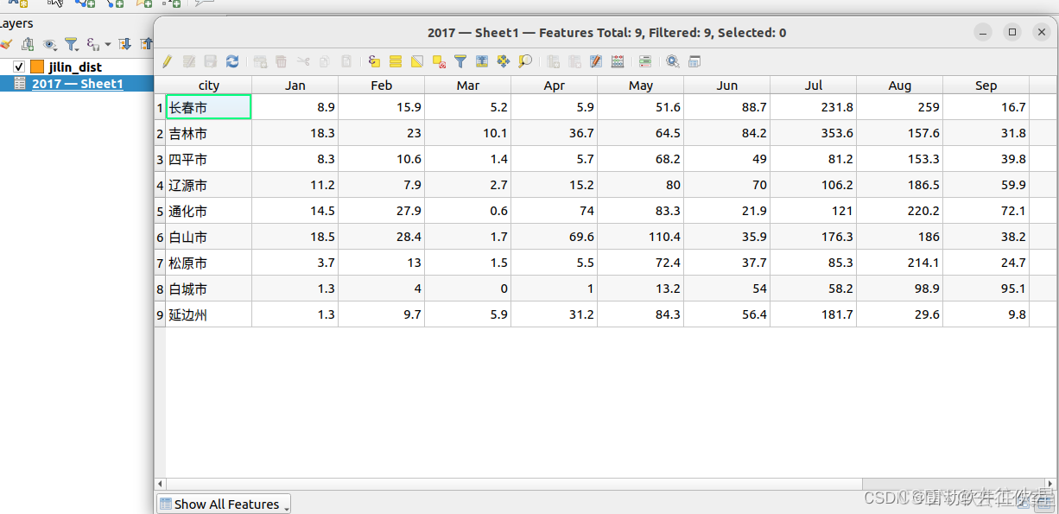Select the 2017 — Sheet1 table layer
Screen dimensions: 1059x514
pyautogui.click(x=78, y=84)
